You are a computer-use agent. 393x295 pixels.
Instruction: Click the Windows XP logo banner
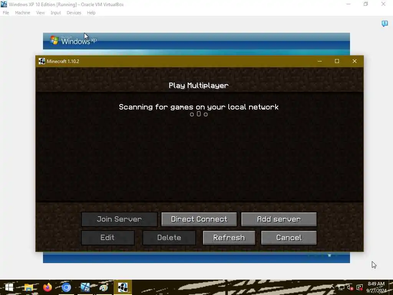(x=74, y=40)
